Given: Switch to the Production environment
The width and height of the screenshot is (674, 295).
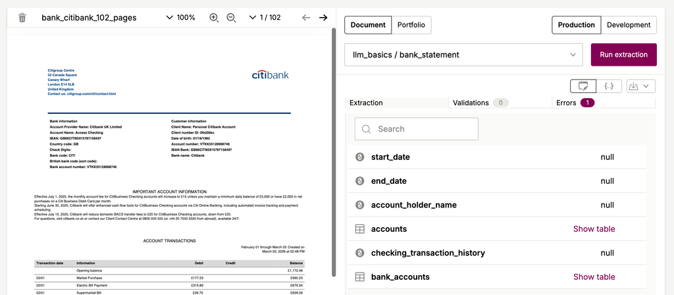Looking at the screenshot, I should 577,25.
